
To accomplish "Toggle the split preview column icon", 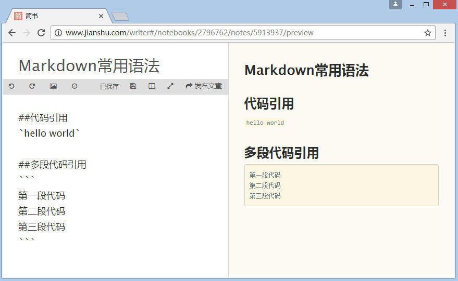I will 152,86.
